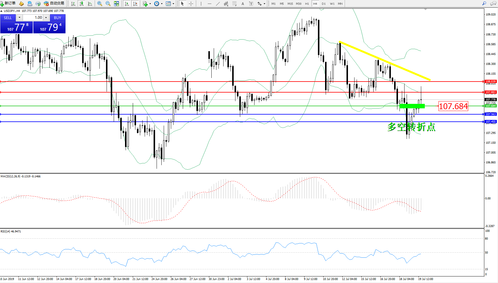Click the Zoom Out magnifier icon
The image size is (498, 283).
coord(108,4)
